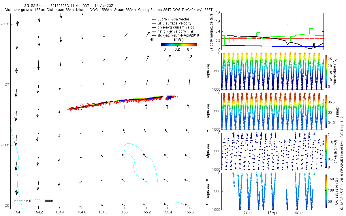Click the oxygen saturation depth plot
This screenshot has width=346, height=216.
(272, 191)
